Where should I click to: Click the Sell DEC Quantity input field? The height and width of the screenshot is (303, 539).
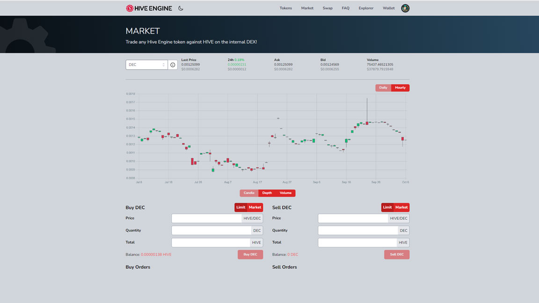click(x=358, y=231)
